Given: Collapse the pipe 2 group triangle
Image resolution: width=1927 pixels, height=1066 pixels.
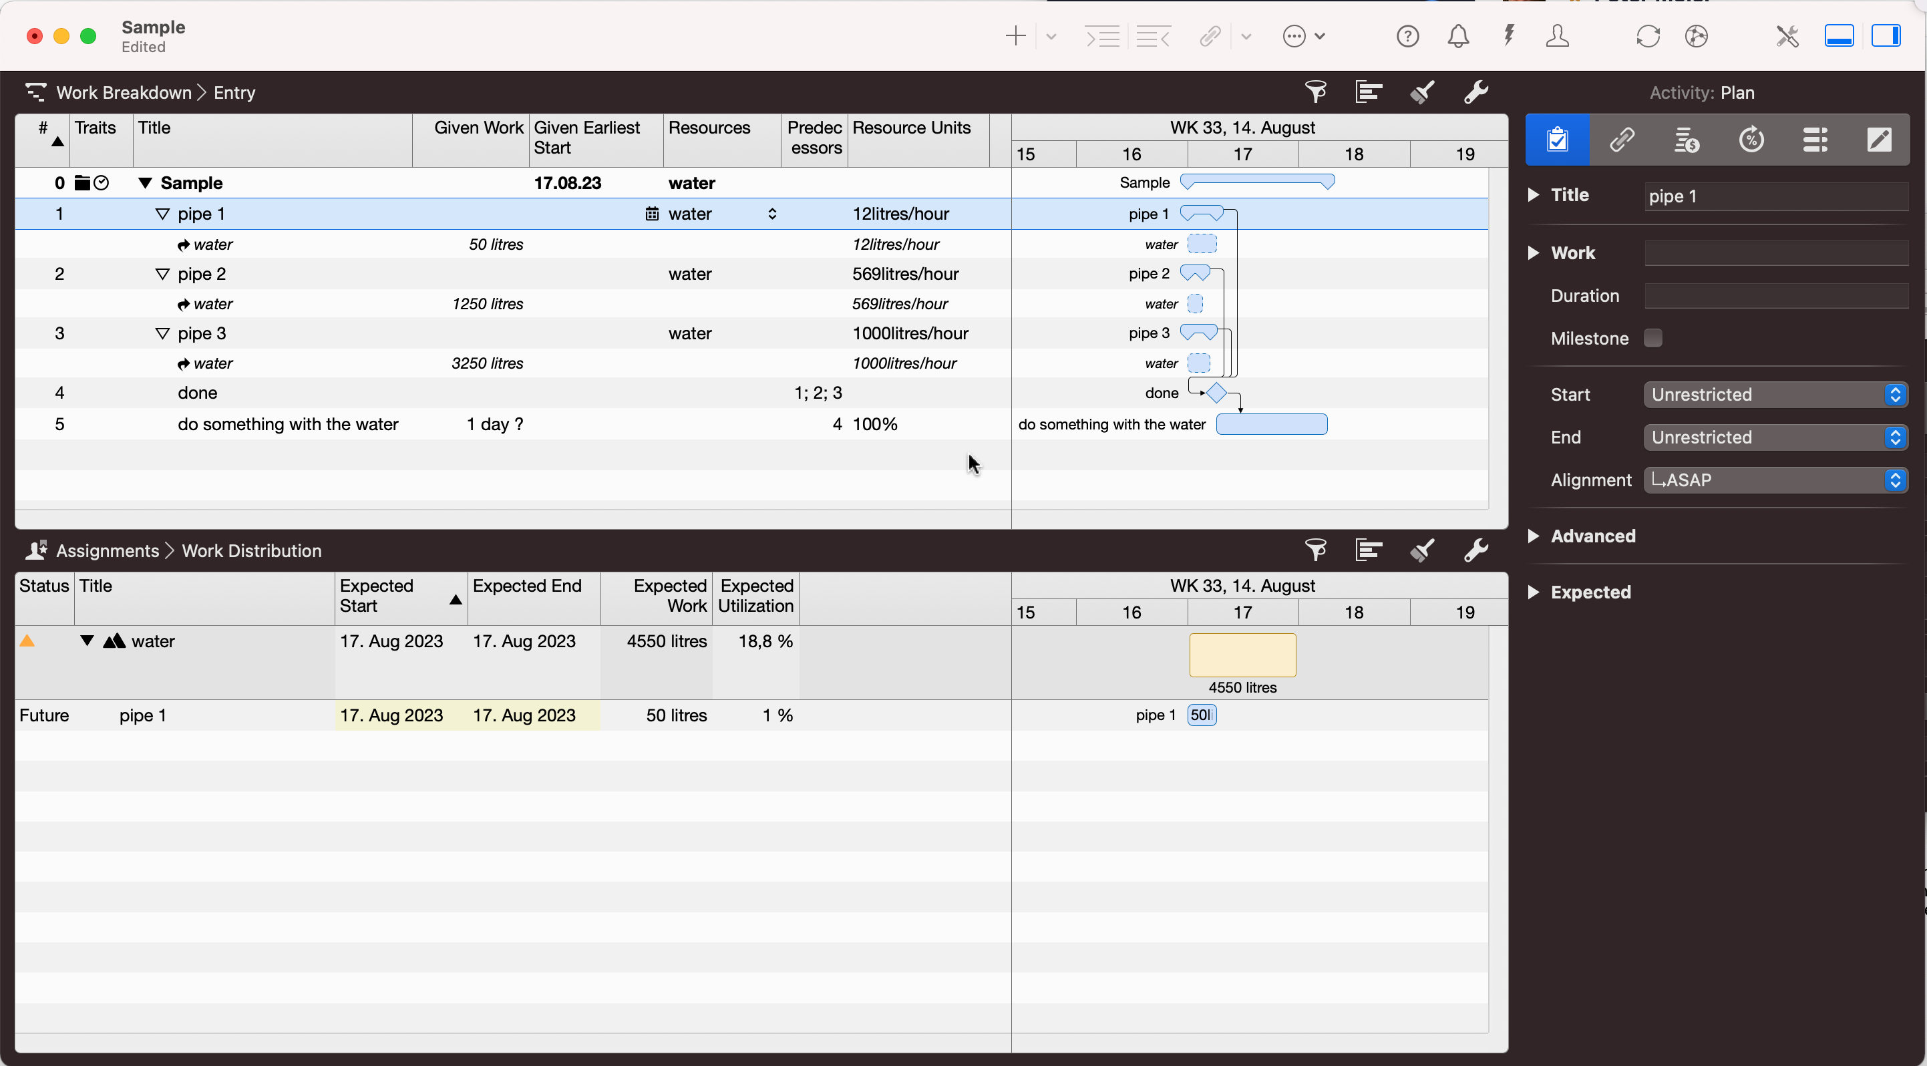Looking at the screenshot, I should (x=162, y=274).
